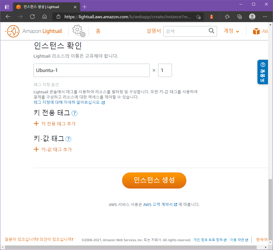Open the 한국어 language selector
The height and width of the screenshot is (250, 273).
pyautogui.click(x=262, y=240)
